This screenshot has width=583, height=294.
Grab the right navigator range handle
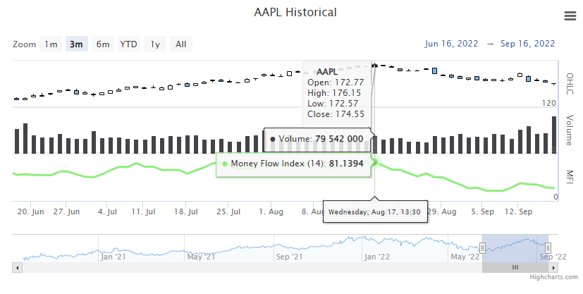[x=548, y=247]
